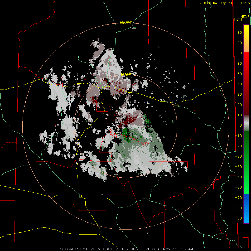This screenshot has width=251, height=251.
Task: Click the dark red outbound velocity core near radar center
Action: pos(130,120)
